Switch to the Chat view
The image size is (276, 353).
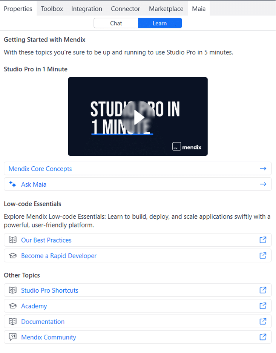116,23
